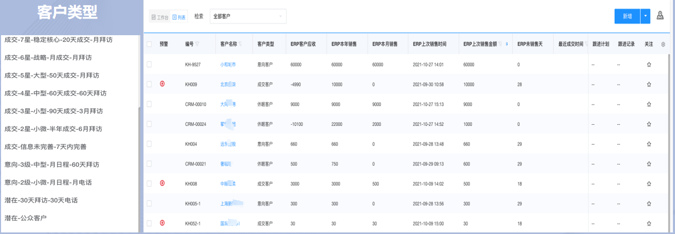Click the filter icon beside 客户名称 header
The width and height of the screenshot is (675, 234).
coord(241,45)
